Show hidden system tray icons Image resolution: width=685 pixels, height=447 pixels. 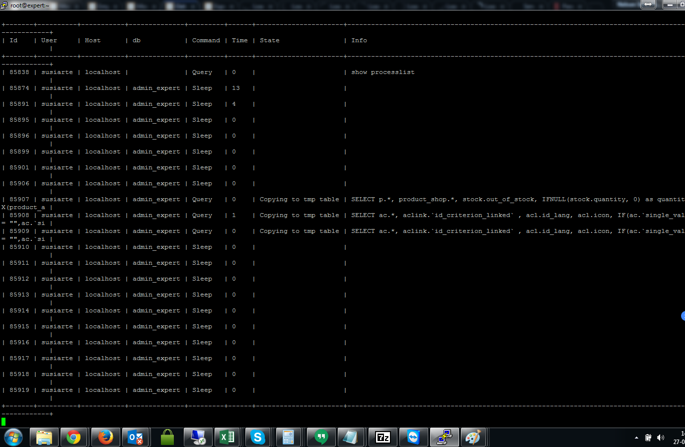(636, 438)
